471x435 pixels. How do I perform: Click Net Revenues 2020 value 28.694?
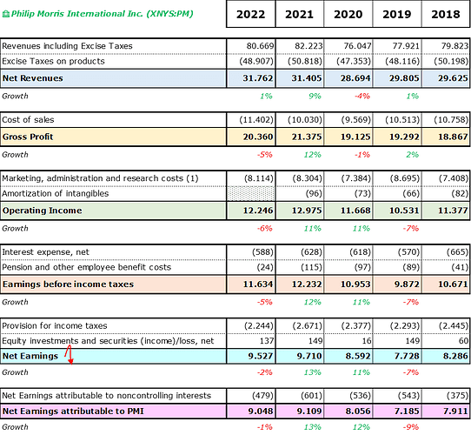pyautogui.click(x=355, y=78)
